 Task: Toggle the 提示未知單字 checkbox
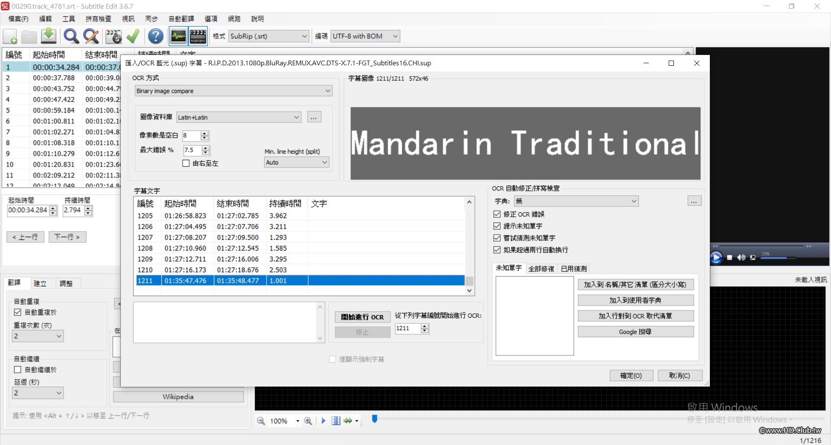(497, 226)
